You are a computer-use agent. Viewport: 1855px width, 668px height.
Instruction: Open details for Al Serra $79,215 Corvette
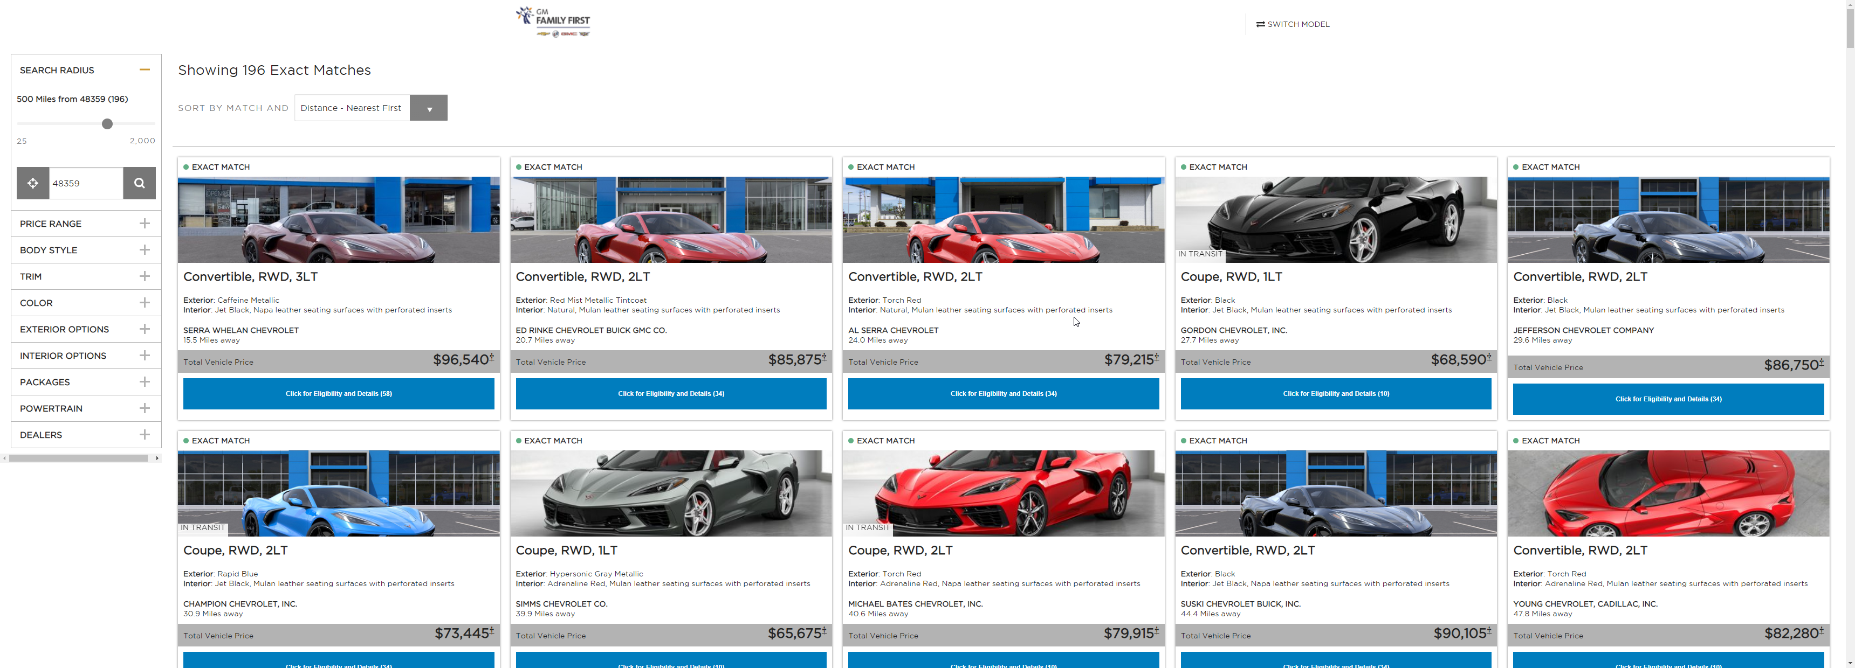pos(1003,393)
